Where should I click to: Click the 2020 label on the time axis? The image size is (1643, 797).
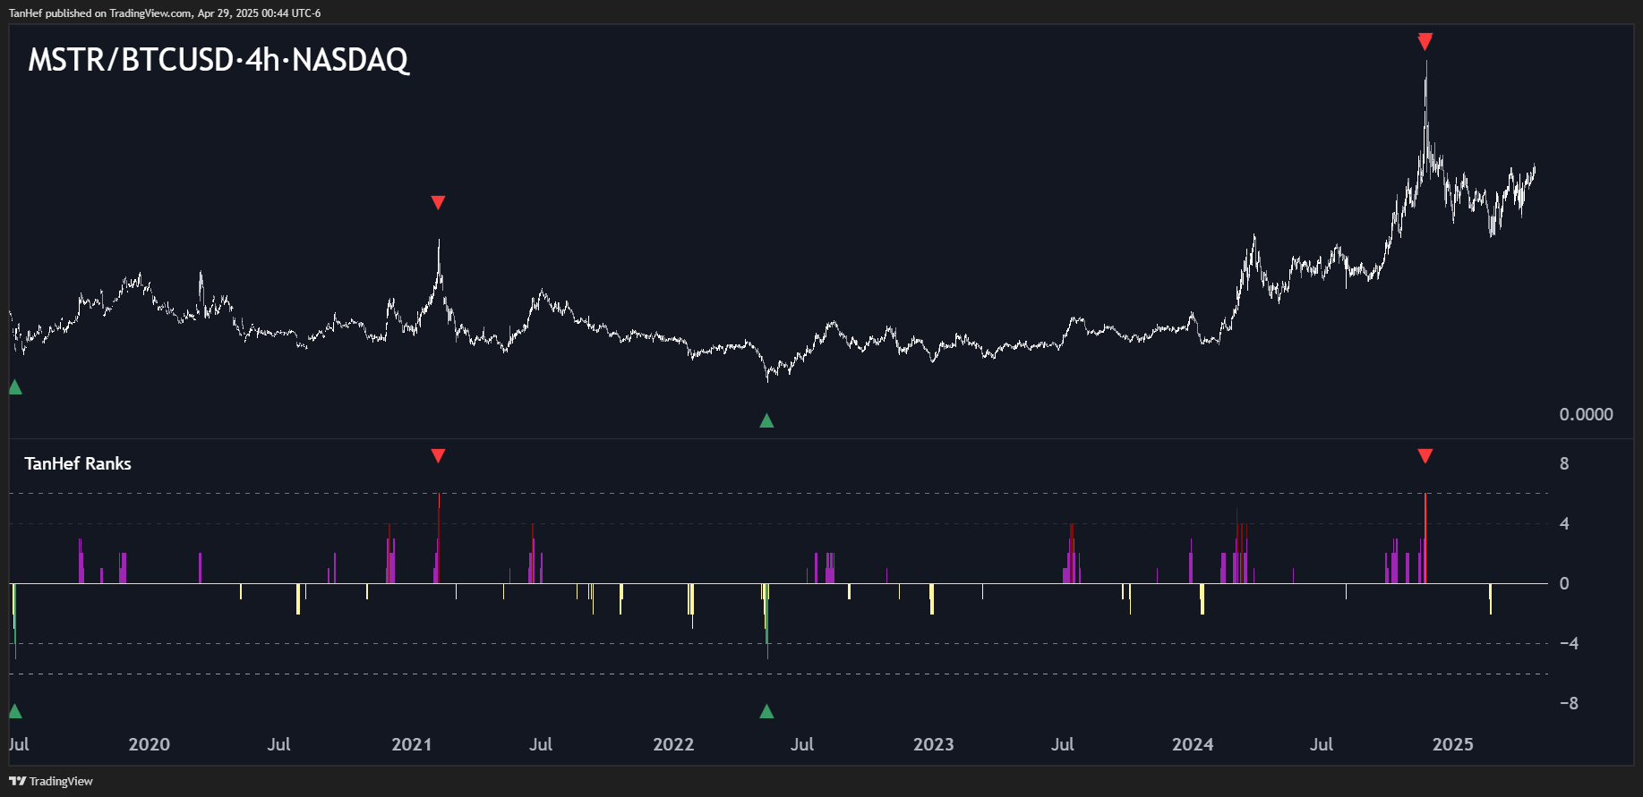150,744
